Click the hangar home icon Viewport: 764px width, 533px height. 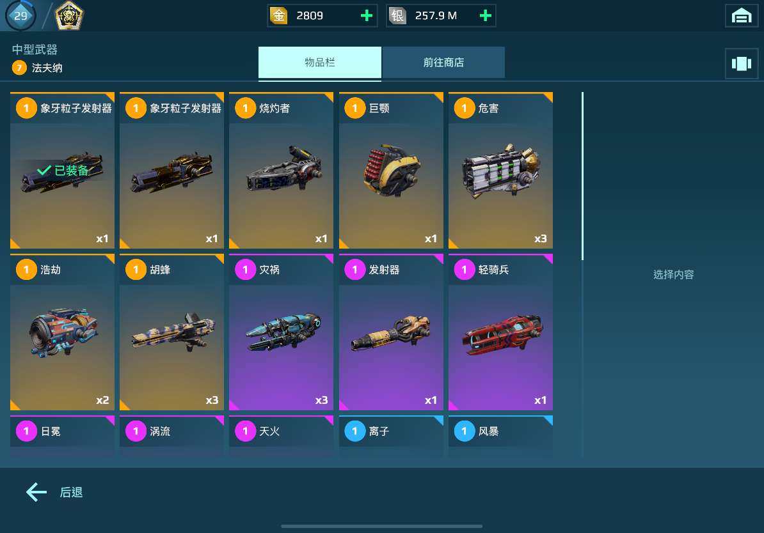tap(741, 15)
